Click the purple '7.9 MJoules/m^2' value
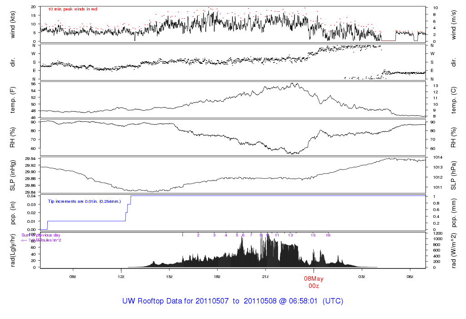The image size is (466, 319). point(45,240)
